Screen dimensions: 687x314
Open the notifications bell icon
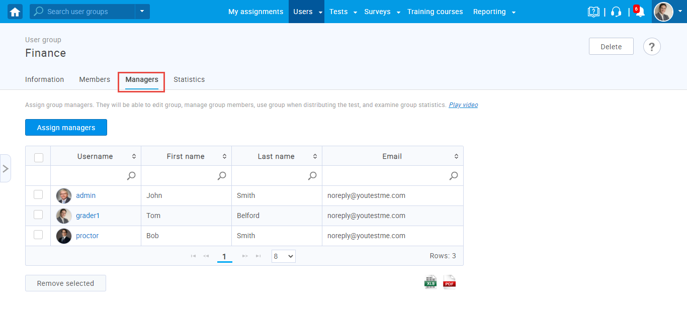click(x=640, y=12)
